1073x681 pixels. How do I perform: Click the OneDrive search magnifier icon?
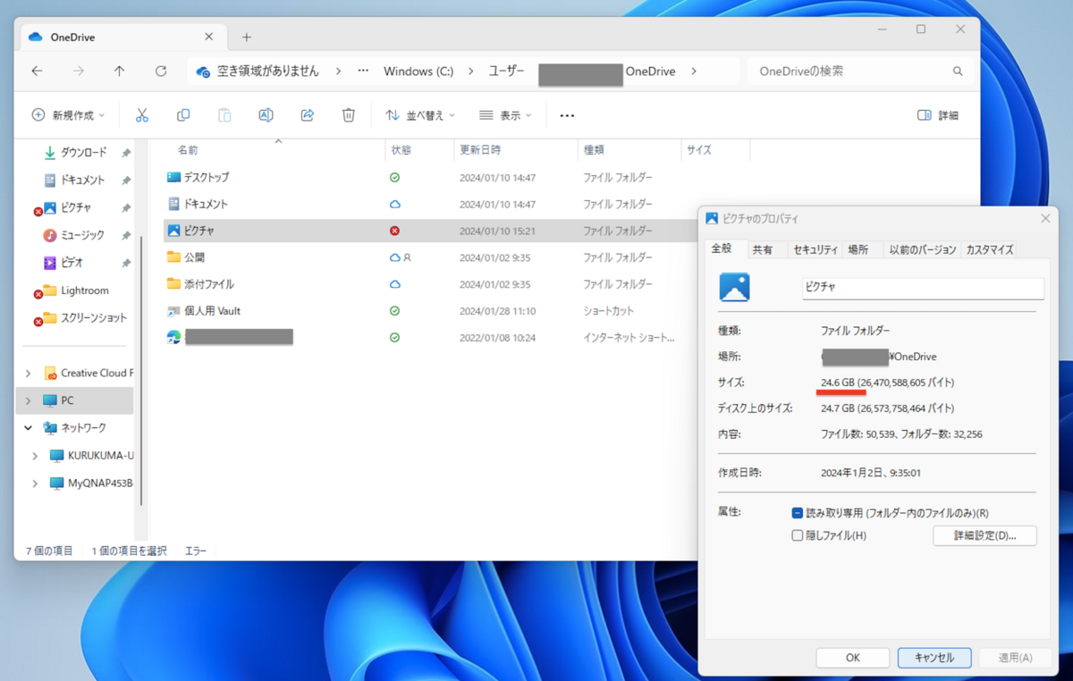click(958, 71)
